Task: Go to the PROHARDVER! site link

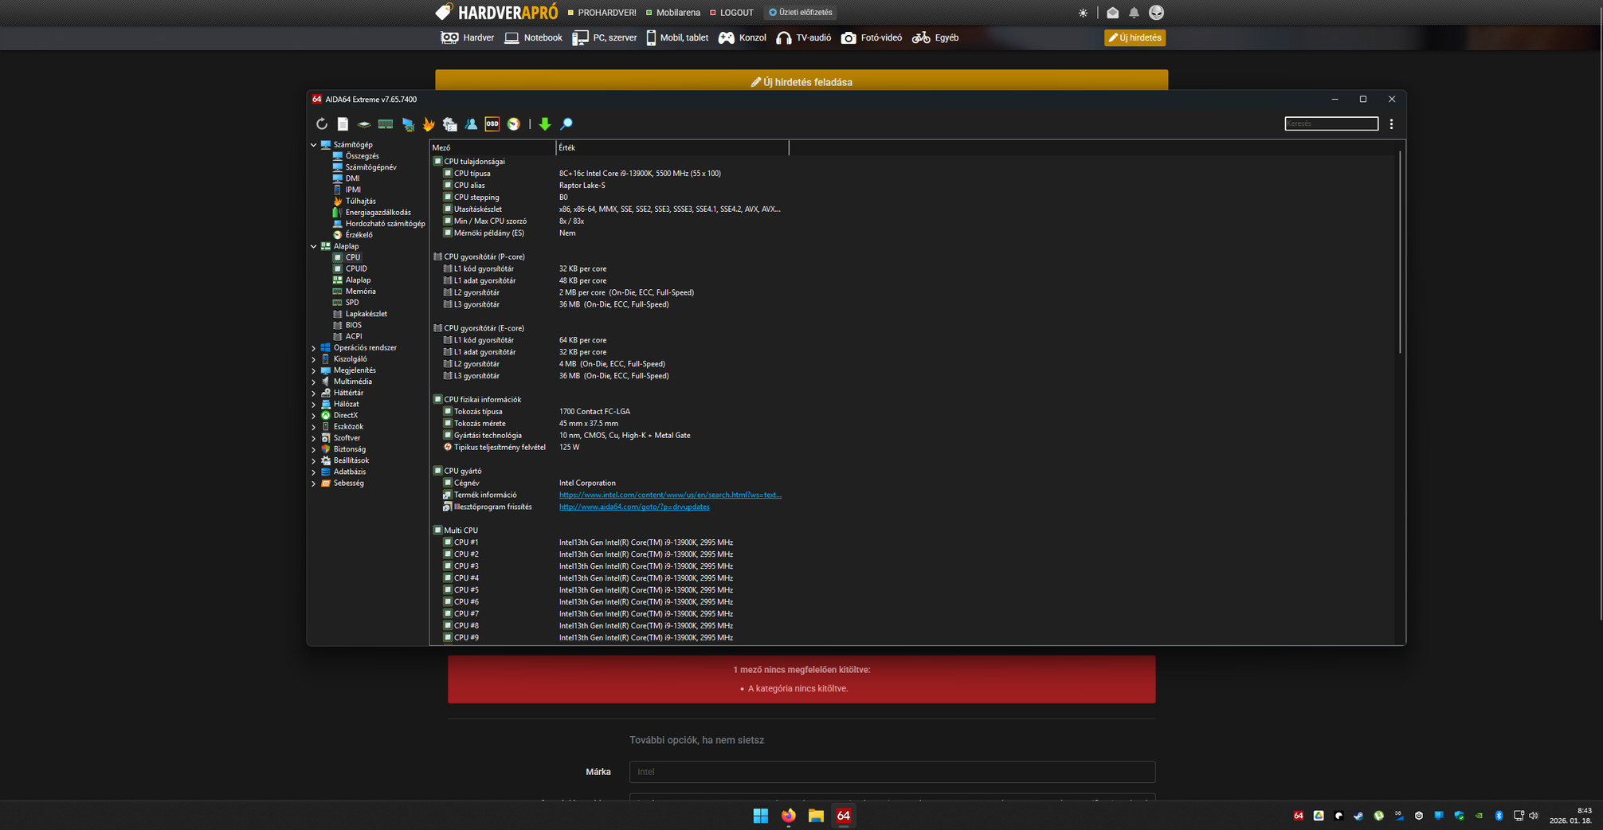Action: [602, 13]
